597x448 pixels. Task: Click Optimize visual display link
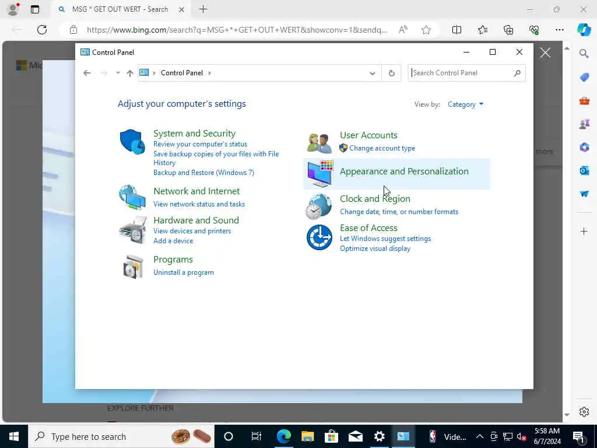375,249
